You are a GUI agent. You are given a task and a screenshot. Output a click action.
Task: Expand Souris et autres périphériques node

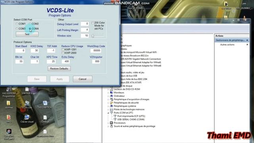(108, 126)
